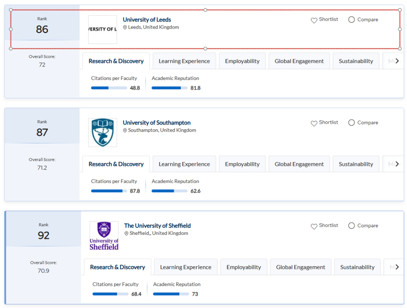Open the University of Leeds link
This screenshot has height=308, width=407.
147,20
